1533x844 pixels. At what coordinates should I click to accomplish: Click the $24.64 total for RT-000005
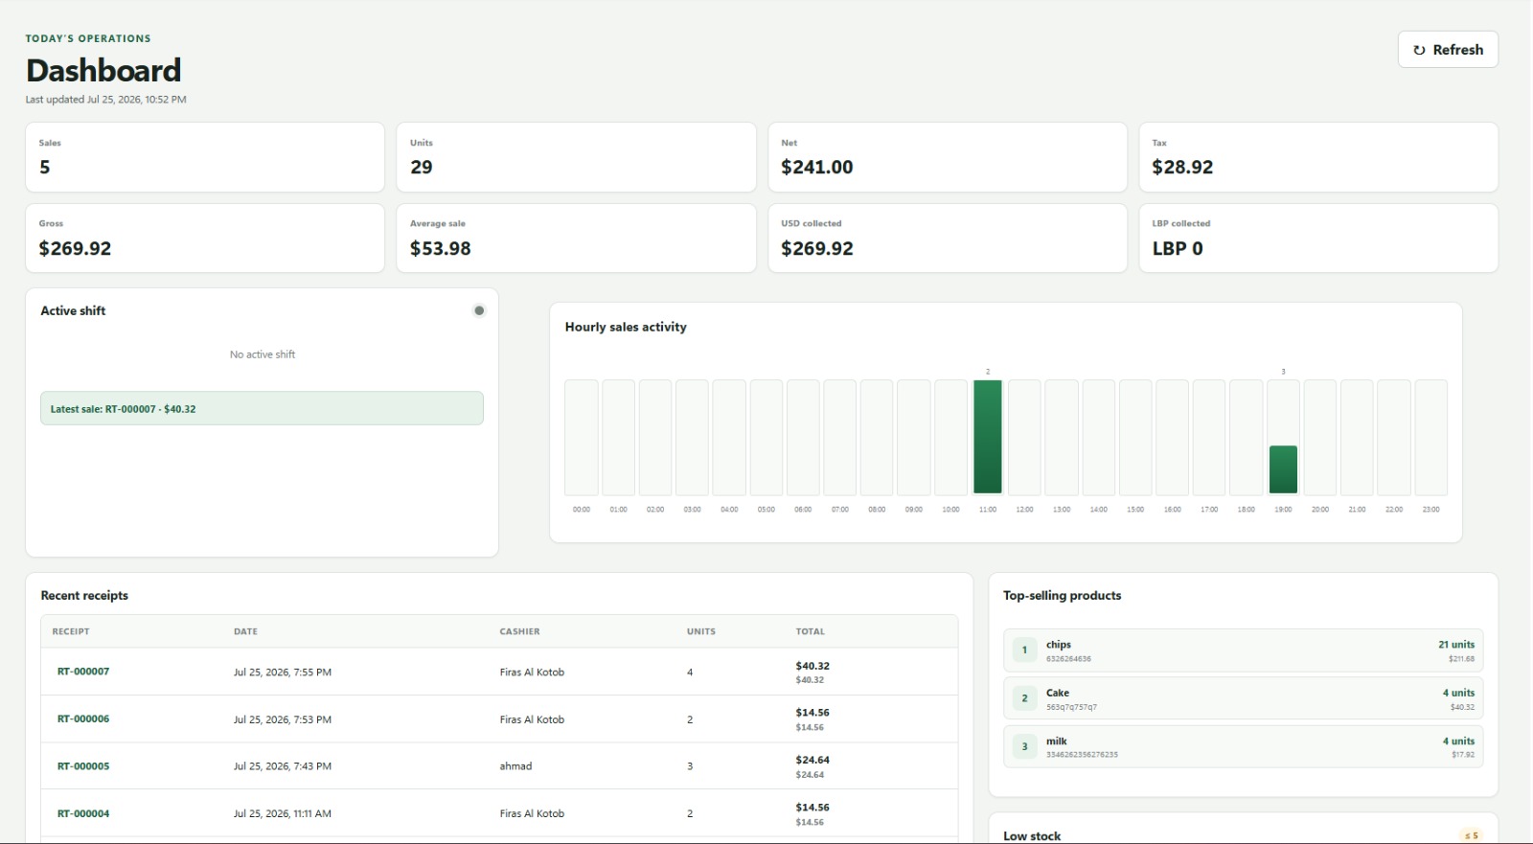812,760
